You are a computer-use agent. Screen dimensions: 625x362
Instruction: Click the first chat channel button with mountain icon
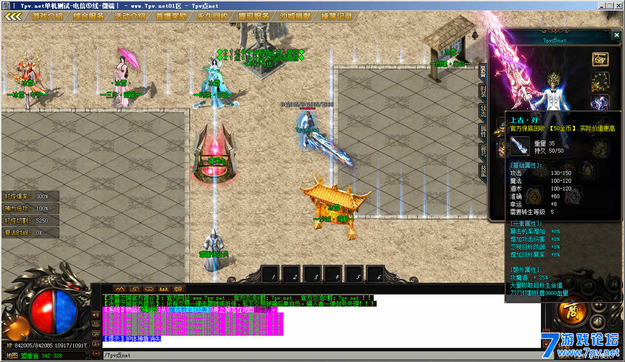120,289
